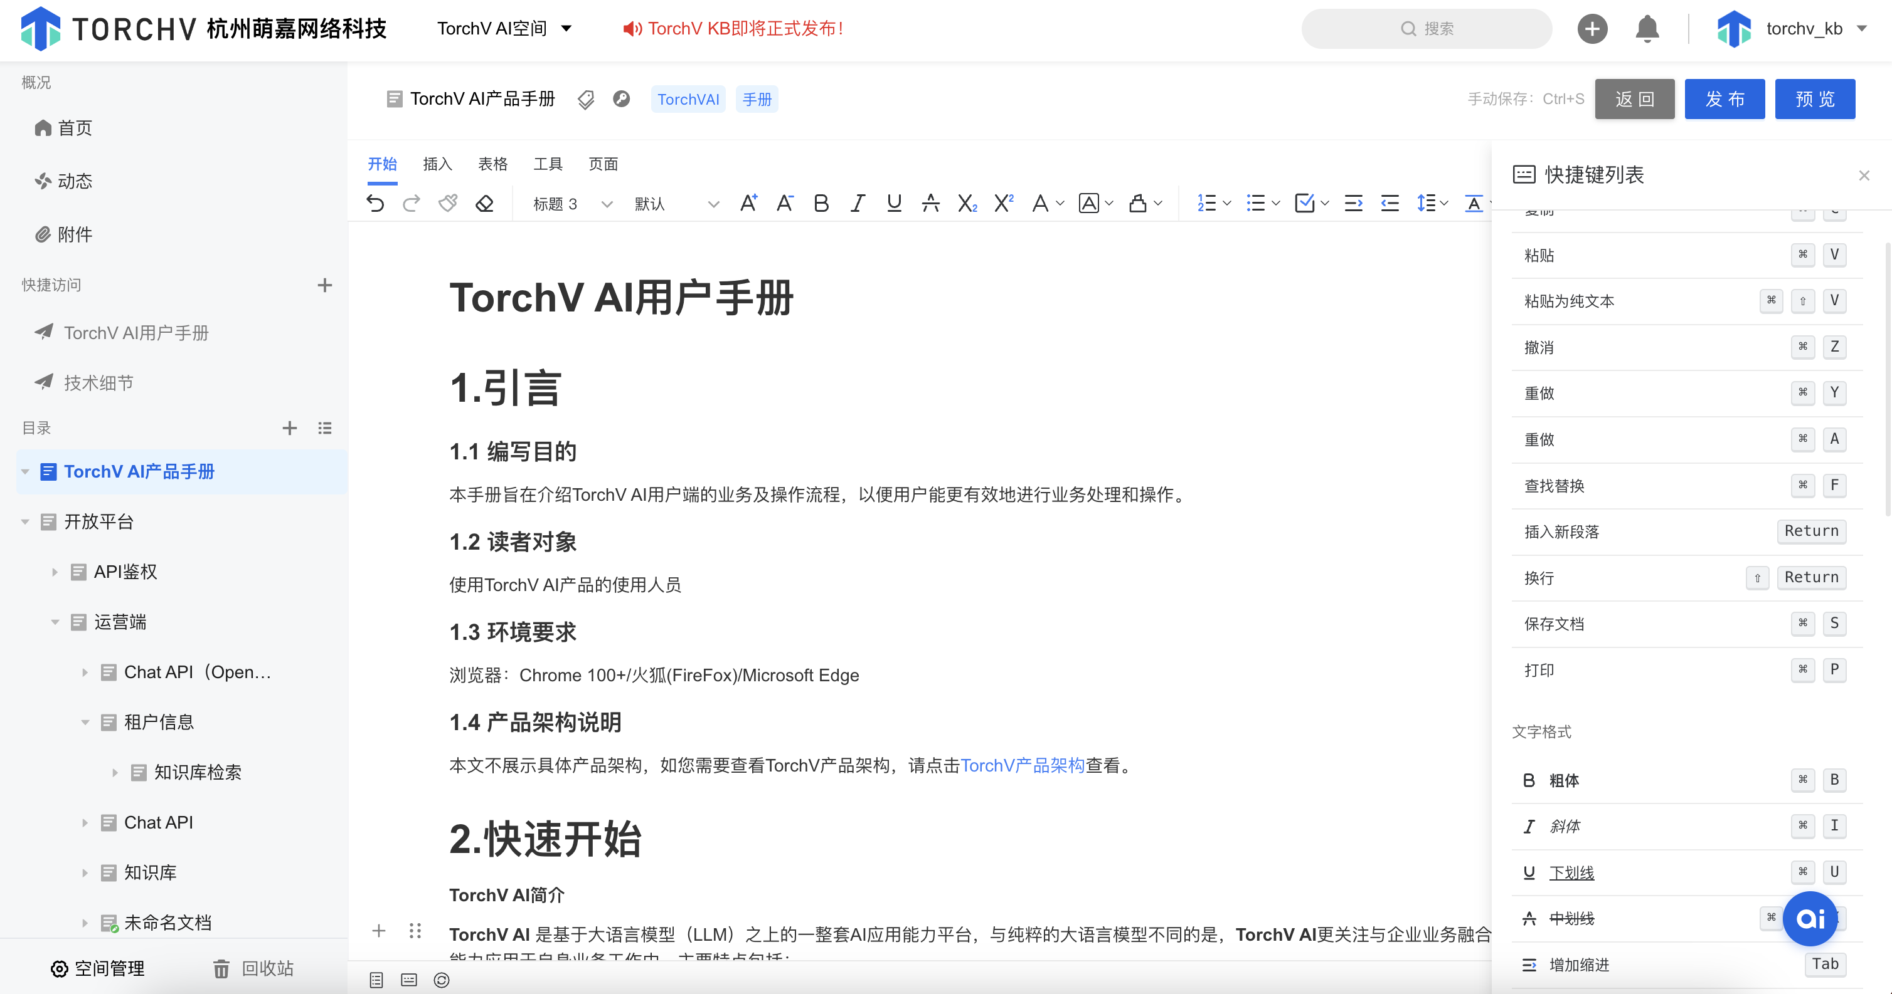Click the decrease indent toolbar icon

click(x=1390, y=203)
